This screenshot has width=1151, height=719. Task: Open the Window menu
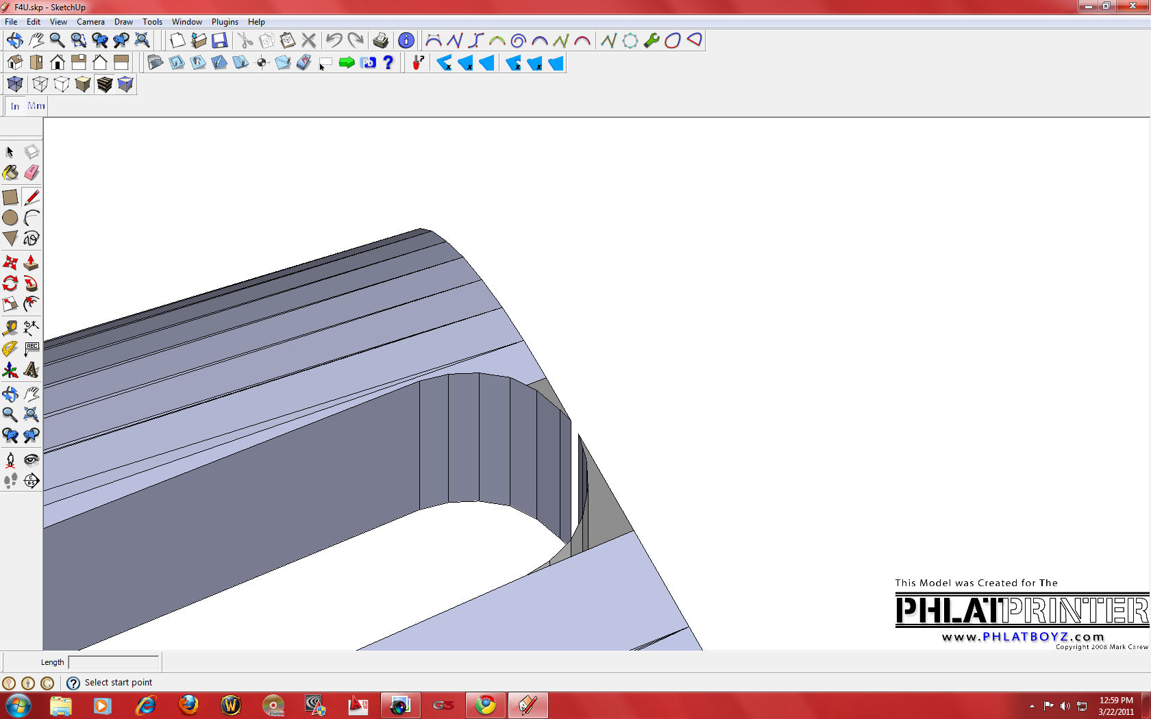(186, 22)
